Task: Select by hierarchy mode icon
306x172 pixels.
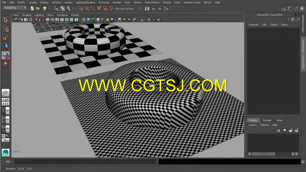Action: point(56,8)
